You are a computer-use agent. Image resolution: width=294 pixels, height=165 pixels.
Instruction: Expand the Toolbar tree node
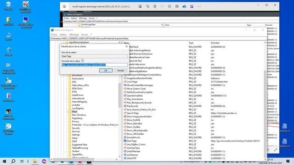(67, 151)
